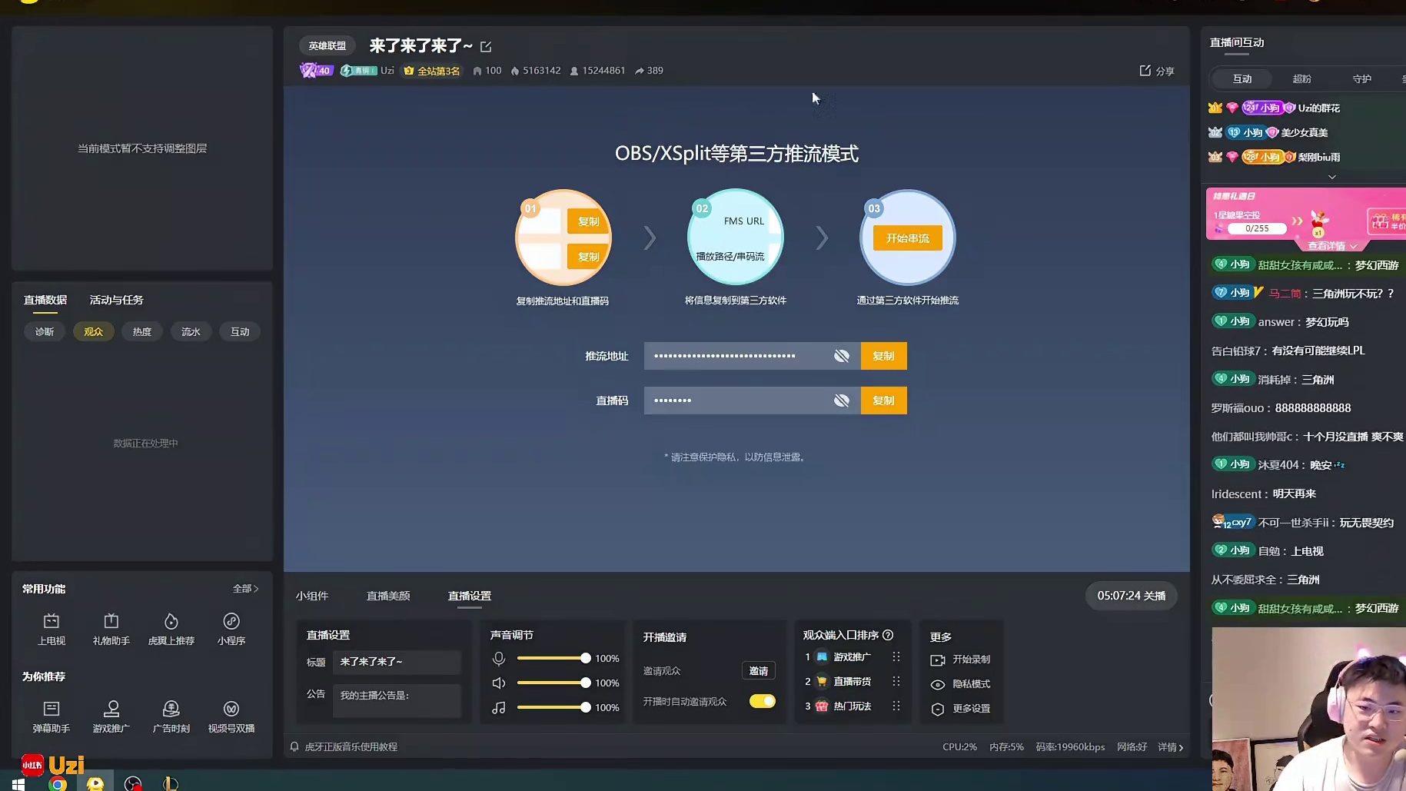Click the 小程序 mini-program icon
This screenshot has width=1406, height=791.
pos(231,621)
